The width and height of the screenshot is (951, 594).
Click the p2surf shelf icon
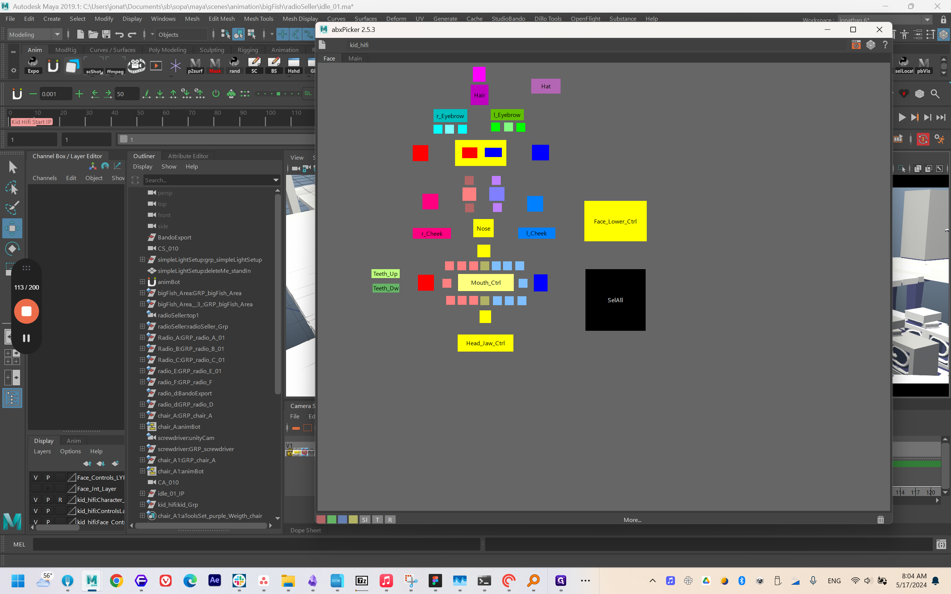tap(195, 65)
